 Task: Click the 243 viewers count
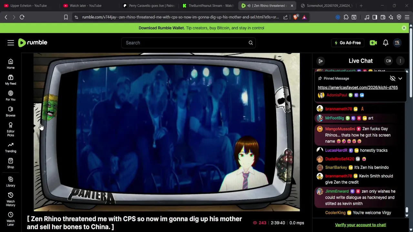260,223
